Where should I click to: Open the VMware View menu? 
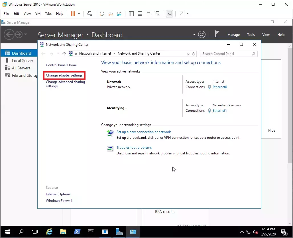(x=27, y=14)
